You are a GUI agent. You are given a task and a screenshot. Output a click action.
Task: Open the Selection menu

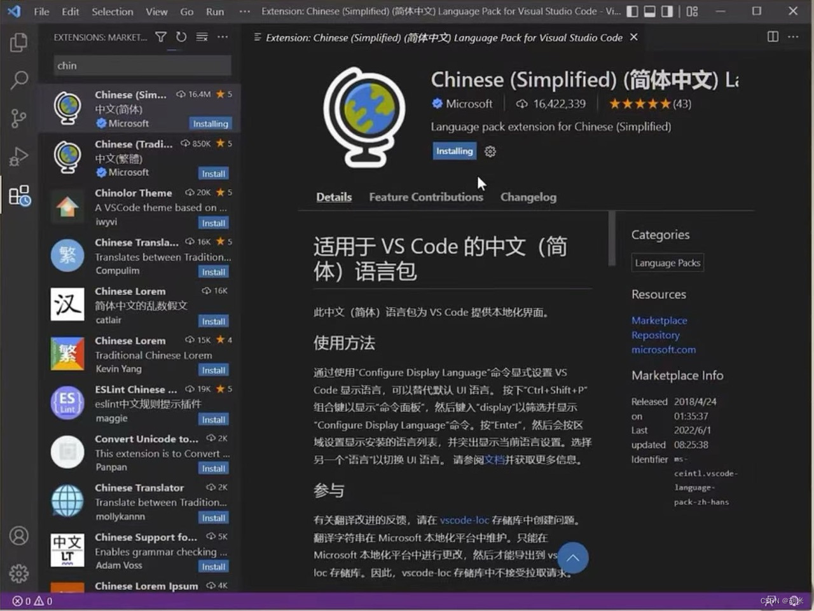pyautogui.click(x=113, y=11)
